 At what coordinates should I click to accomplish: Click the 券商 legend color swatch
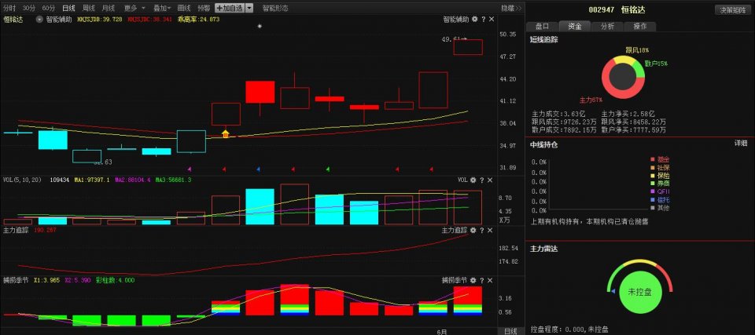tap(653, 184)
